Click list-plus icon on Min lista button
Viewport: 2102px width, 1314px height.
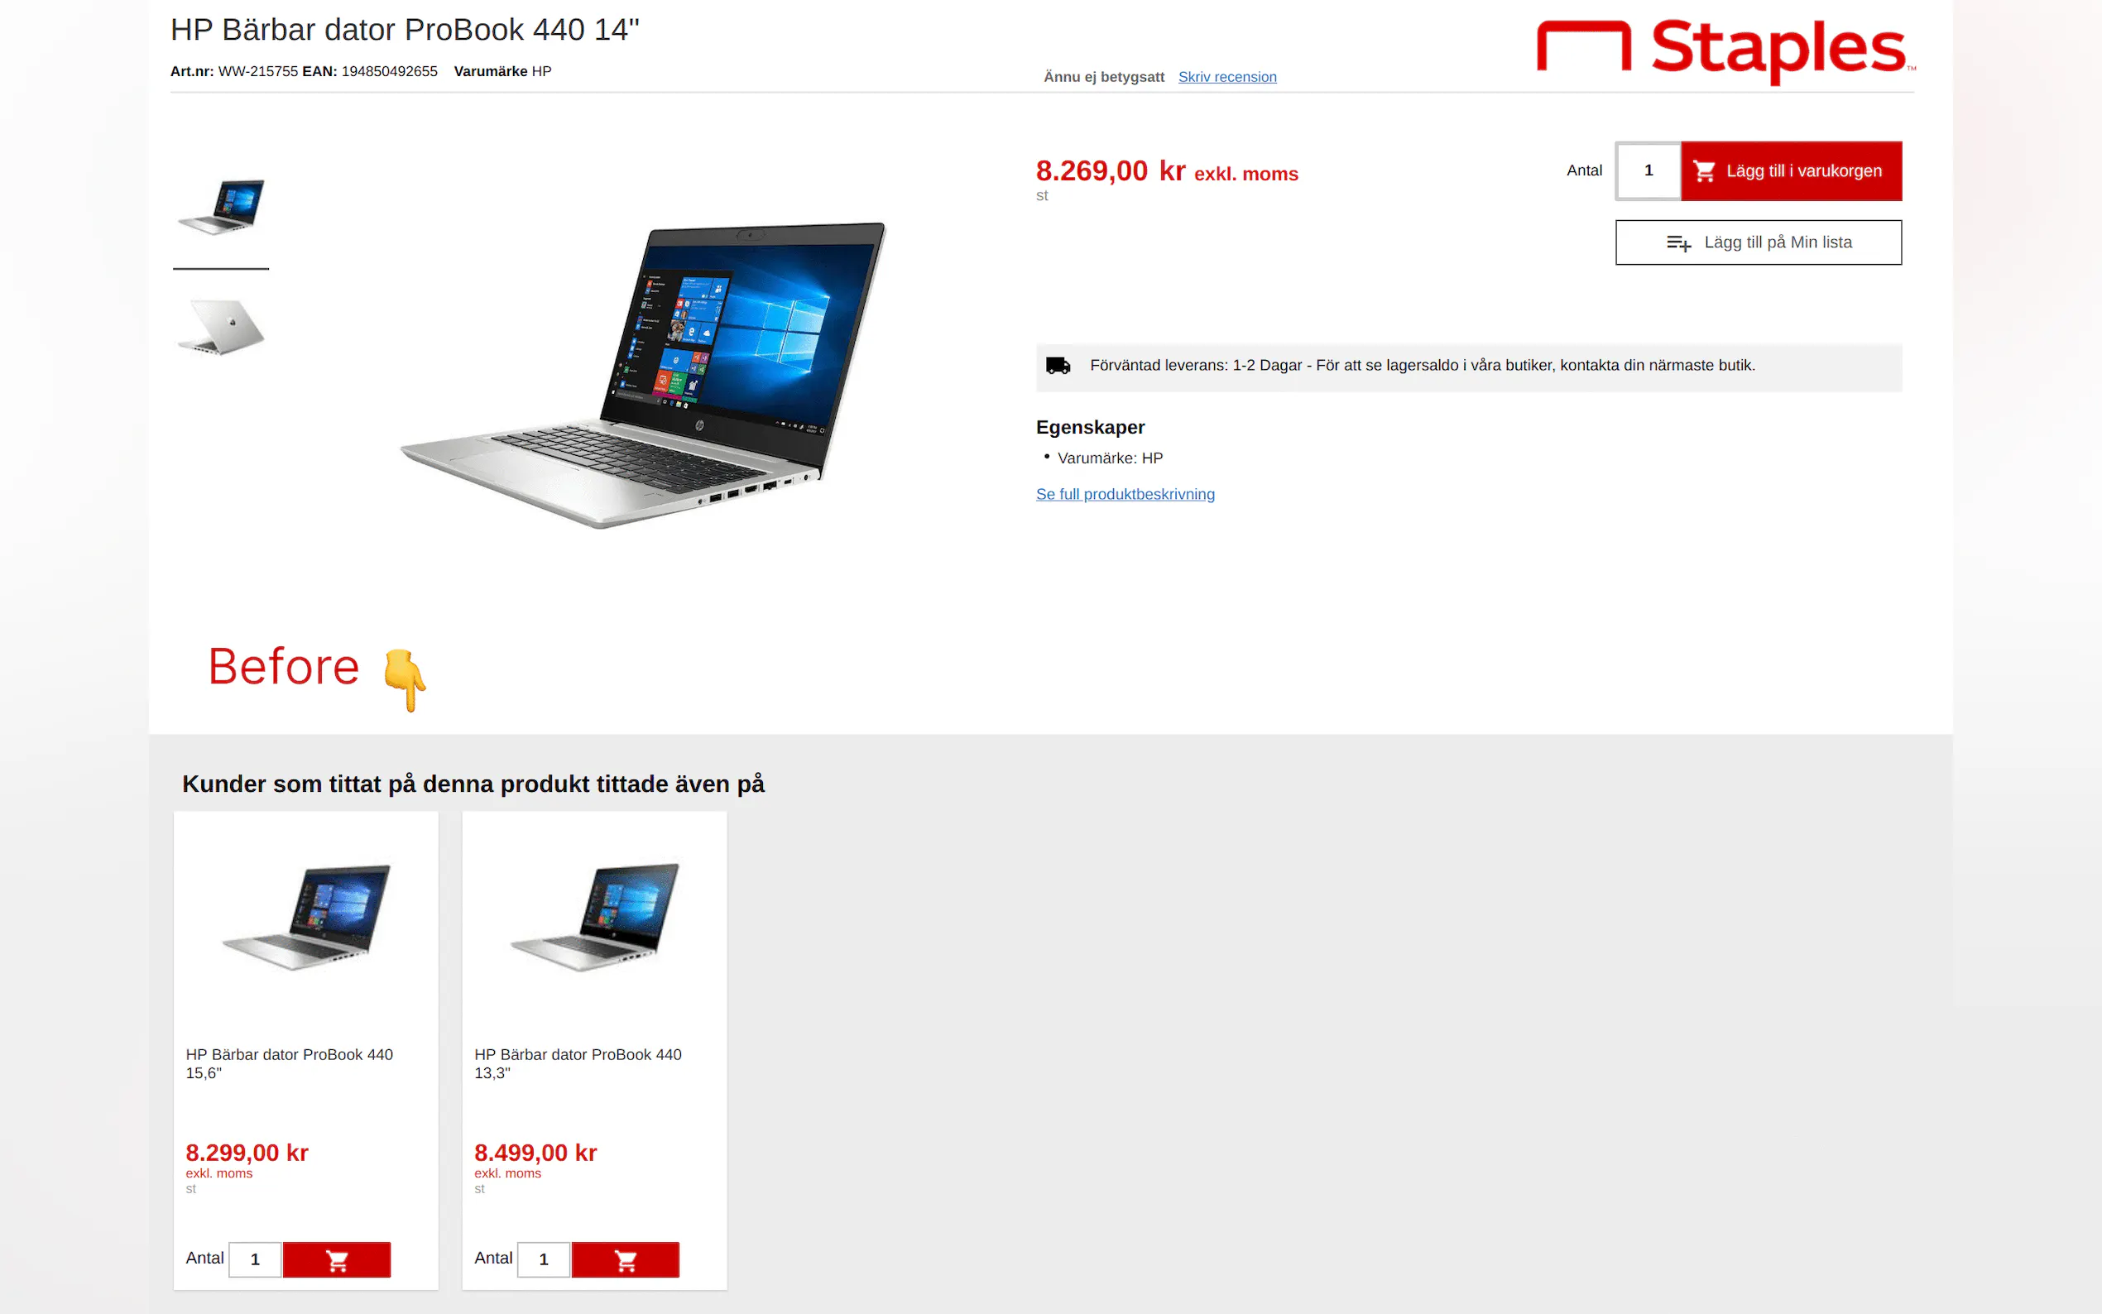pos(1678,243)
